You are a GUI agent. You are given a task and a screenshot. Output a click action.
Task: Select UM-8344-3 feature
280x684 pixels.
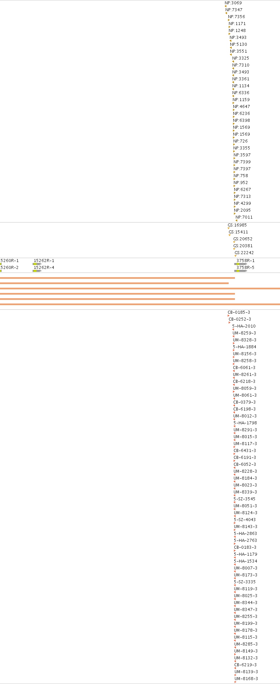click(246, 603)
